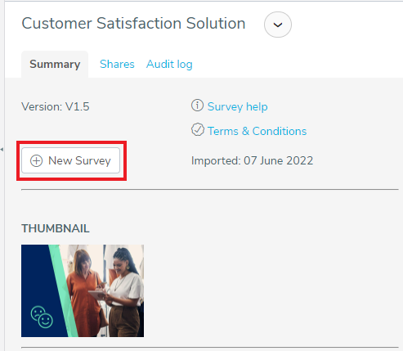Click the divider line below New Survey
This screenshot has height=351, width=403.
(210, 189)
